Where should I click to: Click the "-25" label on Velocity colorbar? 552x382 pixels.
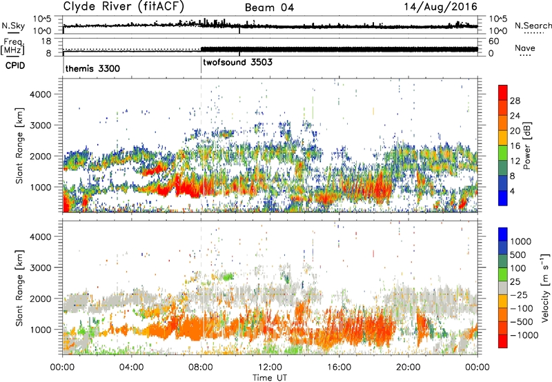tap(519, 295)
